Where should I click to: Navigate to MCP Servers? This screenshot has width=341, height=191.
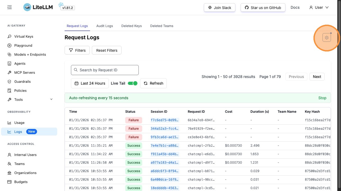click(24, 72)
